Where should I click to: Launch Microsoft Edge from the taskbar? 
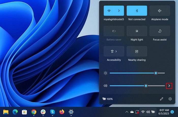pos(15,112)
